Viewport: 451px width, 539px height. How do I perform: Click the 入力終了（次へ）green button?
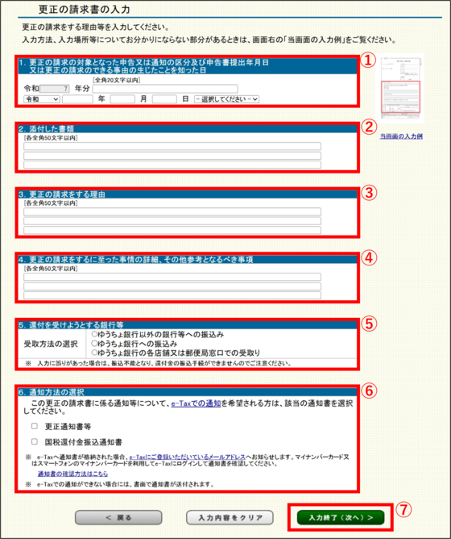(341, 517)
